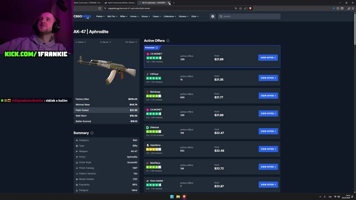Click the taskbar Wi-Fi icon

(x=335, y=197)
